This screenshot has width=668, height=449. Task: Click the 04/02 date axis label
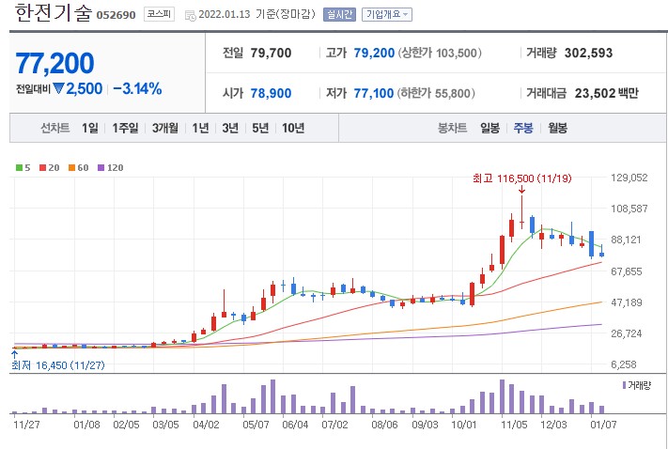pos(206,425)
